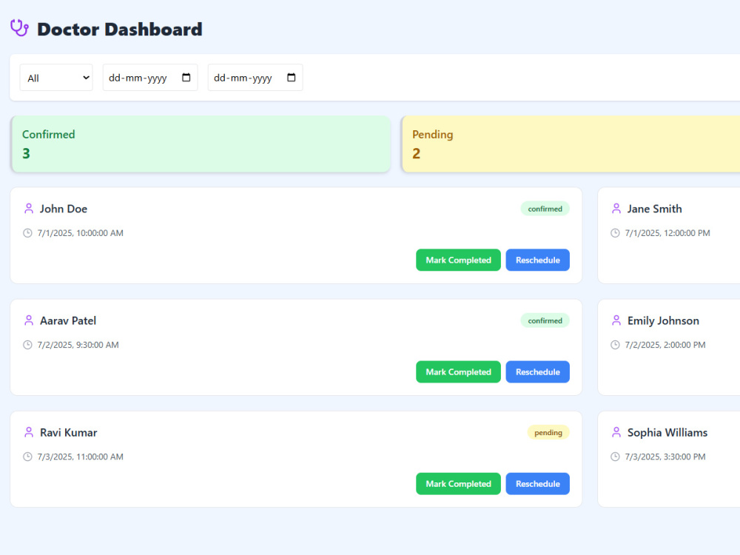
Task: Click the time 7/3/2025, 3:30:00 PM
Action: click(x=665, y=457)
